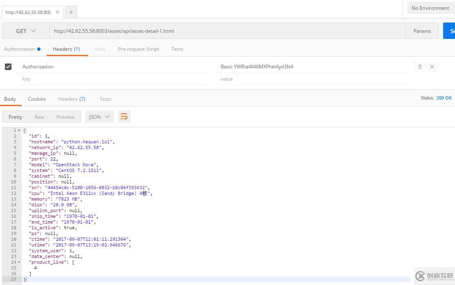Viewport: 455px width, 285px height.
Task: Click the blue Send button
Action: point(449,31)
